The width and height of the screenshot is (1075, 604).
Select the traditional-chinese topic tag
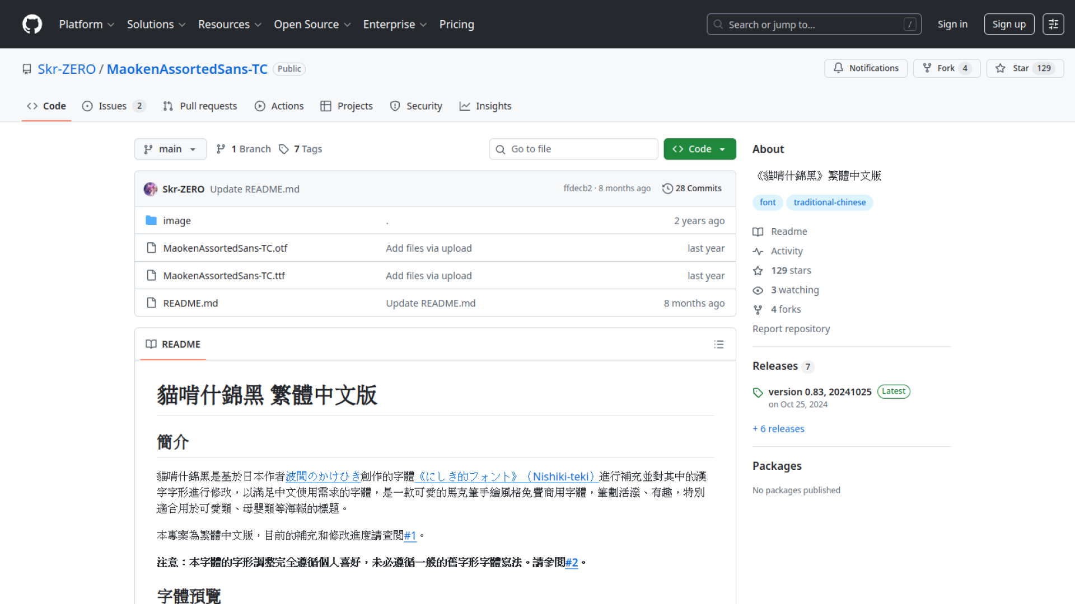[829, 202]
